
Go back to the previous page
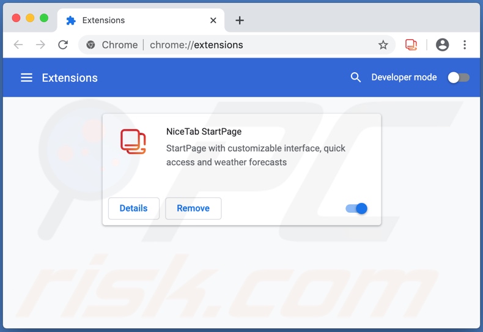(18, 45)
